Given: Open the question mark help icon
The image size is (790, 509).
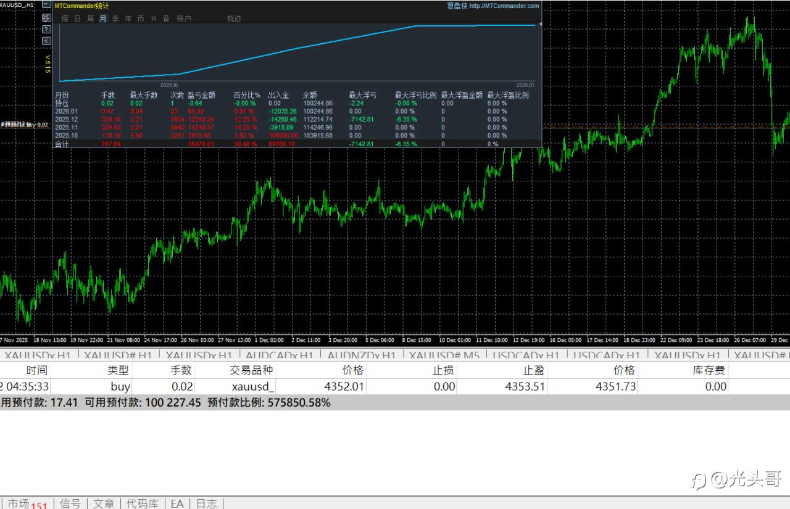Looking at the screenshot, I should (x=46, y=29).
